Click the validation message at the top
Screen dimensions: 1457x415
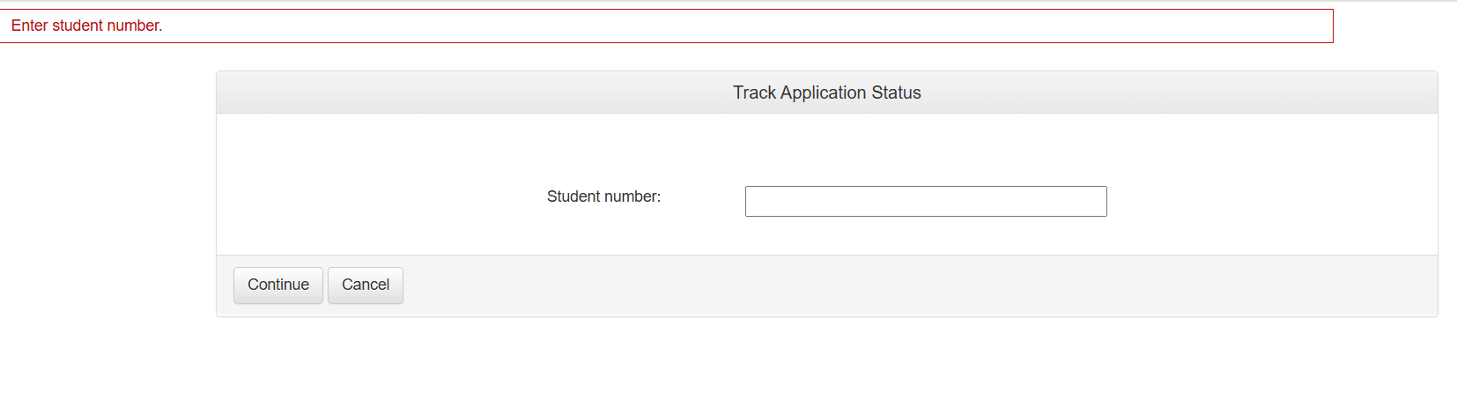(86, 26)
